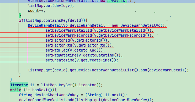Click the highlighted 'Iterator' type keyword

(19, 85)
